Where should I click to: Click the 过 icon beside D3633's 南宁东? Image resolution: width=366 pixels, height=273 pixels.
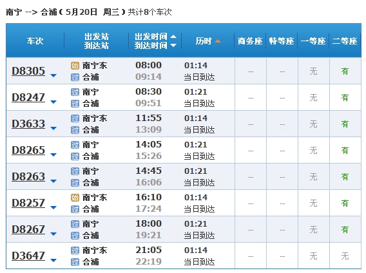coord(75,118)
